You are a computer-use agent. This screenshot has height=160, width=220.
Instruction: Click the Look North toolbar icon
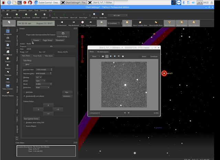tap(7, 14)
